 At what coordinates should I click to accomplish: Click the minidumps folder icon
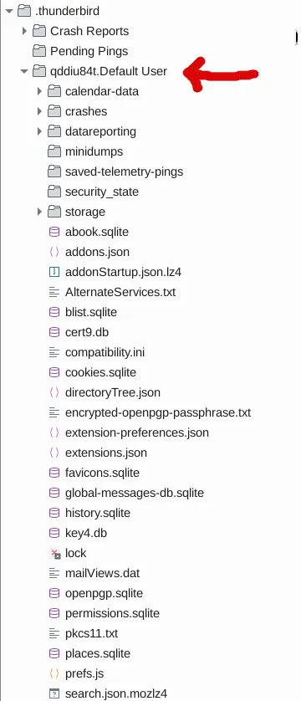coord(54,151)
